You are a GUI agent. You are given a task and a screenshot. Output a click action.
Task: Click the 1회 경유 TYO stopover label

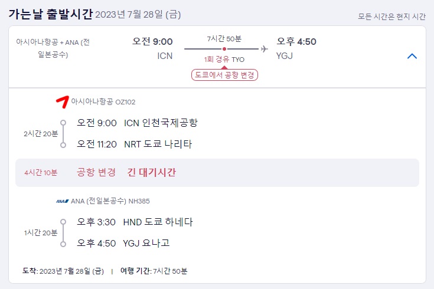click(224, 60)
